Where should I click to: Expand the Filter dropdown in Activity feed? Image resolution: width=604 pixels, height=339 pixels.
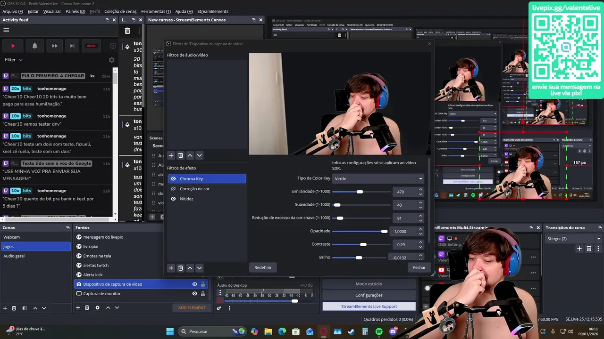tap(14, 60)
